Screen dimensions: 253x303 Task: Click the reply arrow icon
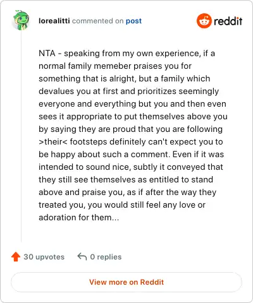point(82,256)
